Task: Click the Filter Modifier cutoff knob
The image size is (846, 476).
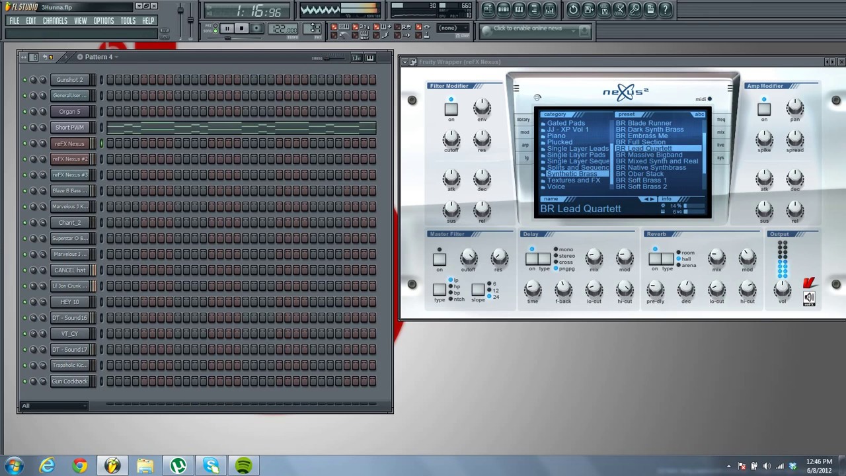Action: pos(451,138)
